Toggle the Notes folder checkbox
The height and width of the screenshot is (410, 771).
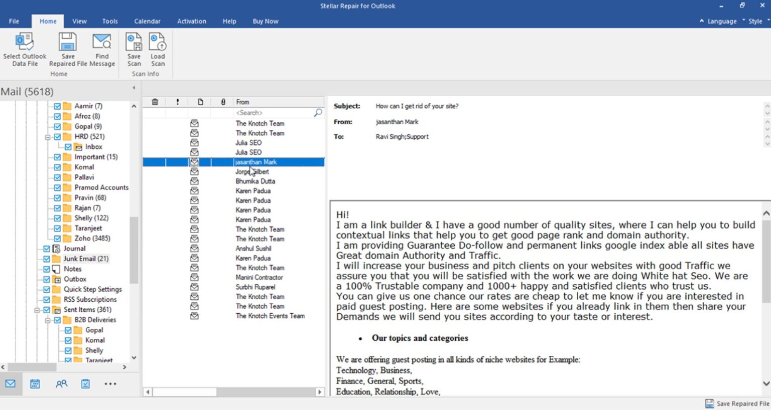point(46,269)
